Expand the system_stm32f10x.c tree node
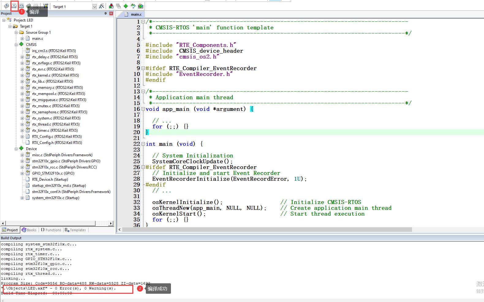484x302 pixels. [x=22, y=198]
